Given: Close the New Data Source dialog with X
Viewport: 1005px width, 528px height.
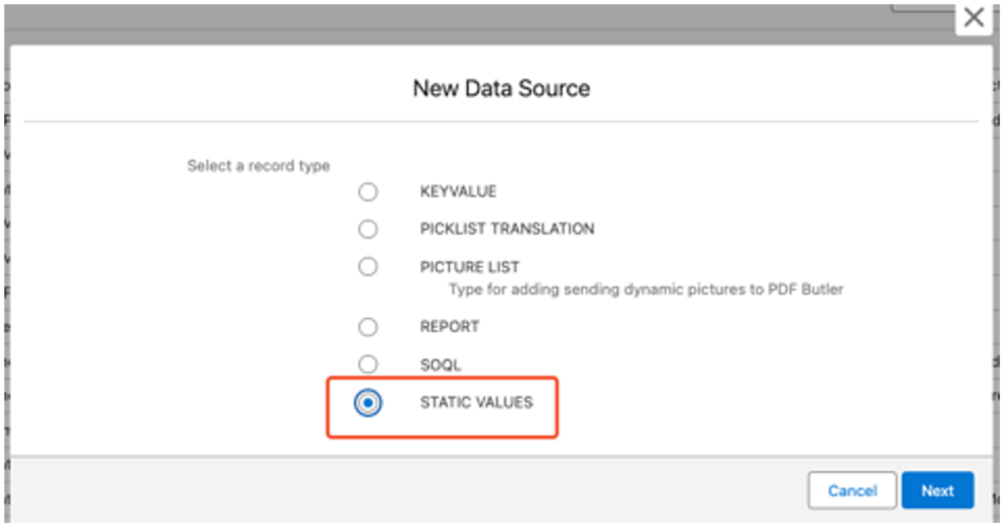Looking at the screenshot, I should [973, 18].
